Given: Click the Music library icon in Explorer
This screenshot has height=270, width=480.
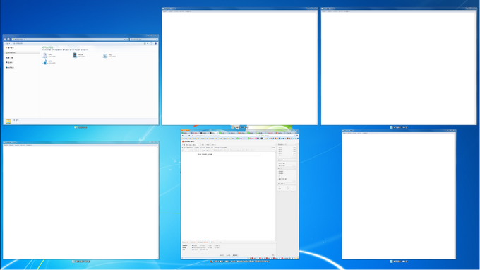Looking at the screenshot, I should 45,62.
